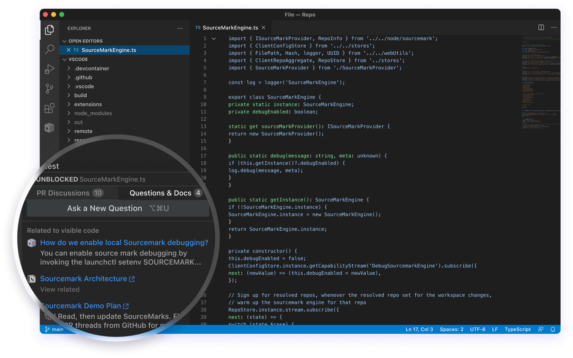Open the Sourcemark Architecture link
Image resolution: width=573 pixels, height=358 pixels.
(84, 279)
